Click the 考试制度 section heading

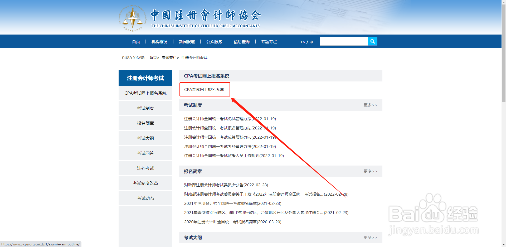[x=193, y=105]
